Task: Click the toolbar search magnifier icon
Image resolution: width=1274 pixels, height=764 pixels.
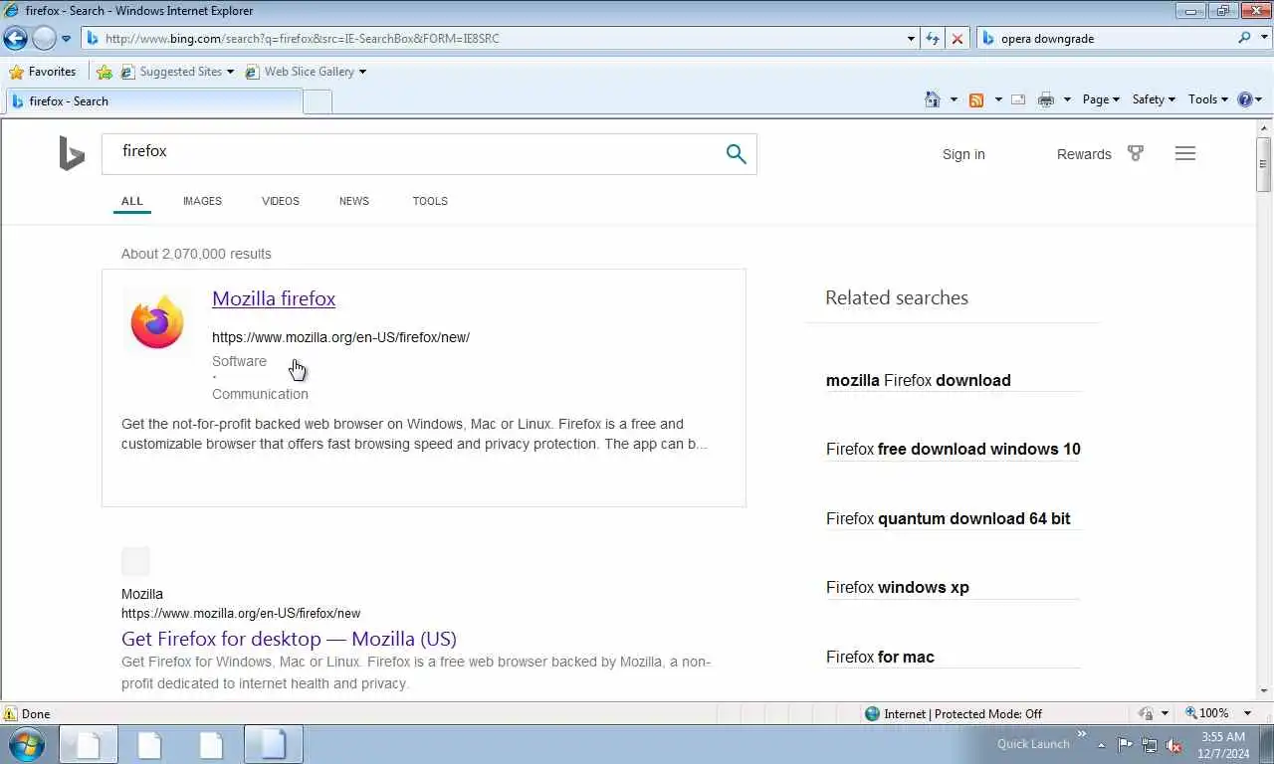Action: tap(1244, 39)
